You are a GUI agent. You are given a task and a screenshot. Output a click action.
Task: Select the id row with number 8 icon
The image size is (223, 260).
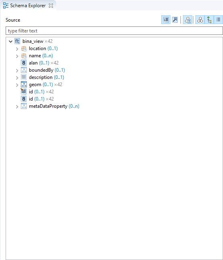(37, 99)
